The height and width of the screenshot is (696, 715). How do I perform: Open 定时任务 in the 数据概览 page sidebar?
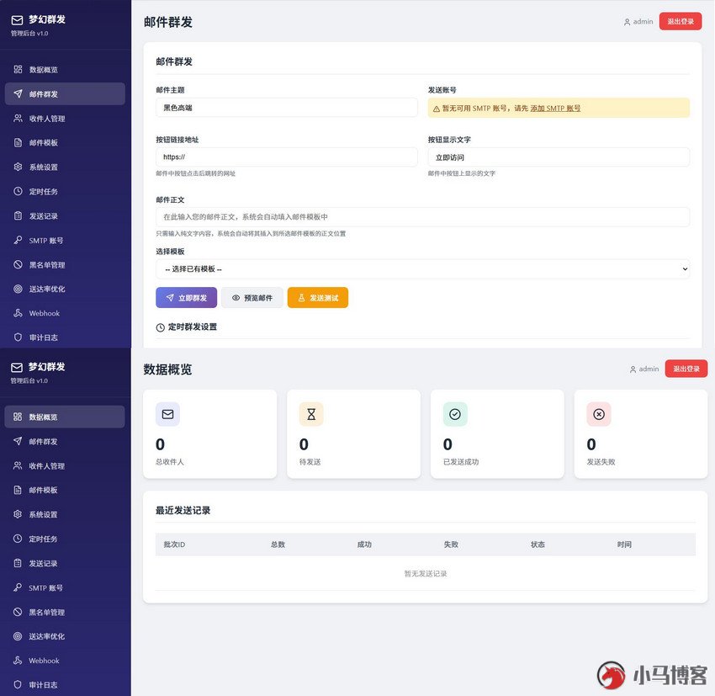pyautogui.click(x=65, y=539)
